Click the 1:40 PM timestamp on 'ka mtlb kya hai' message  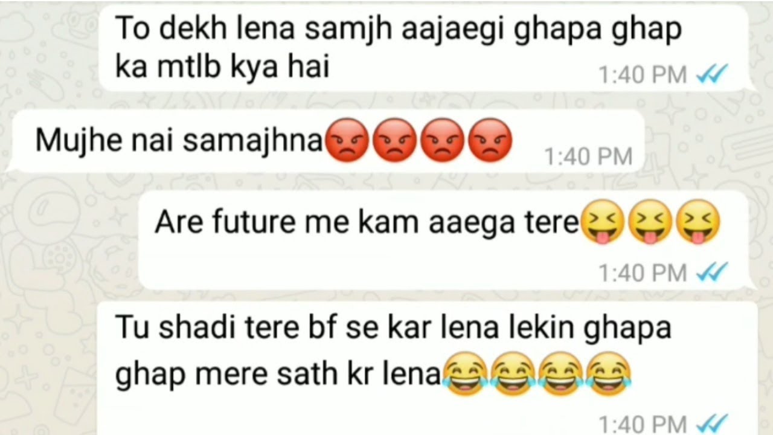[x=643, y=75]
